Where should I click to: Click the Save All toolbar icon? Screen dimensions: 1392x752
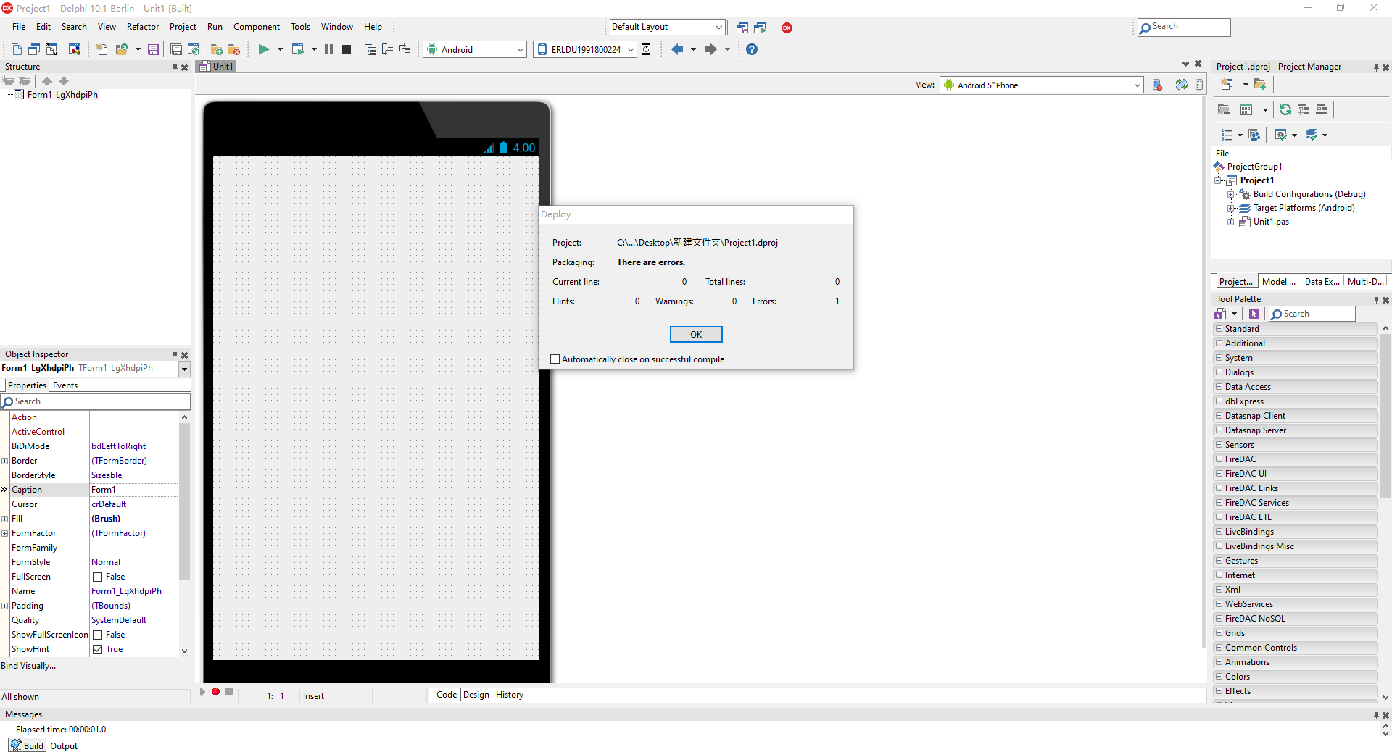point(176,49)
